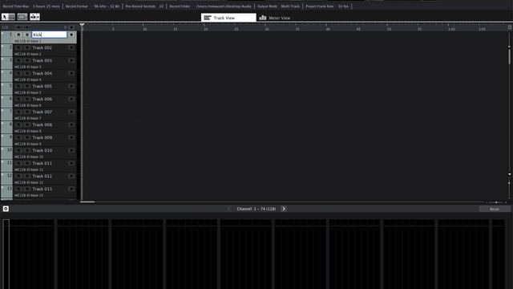Click the small arrow left of track number 2
The height and width of the screenshot is (289, 513).
[3, 47]
